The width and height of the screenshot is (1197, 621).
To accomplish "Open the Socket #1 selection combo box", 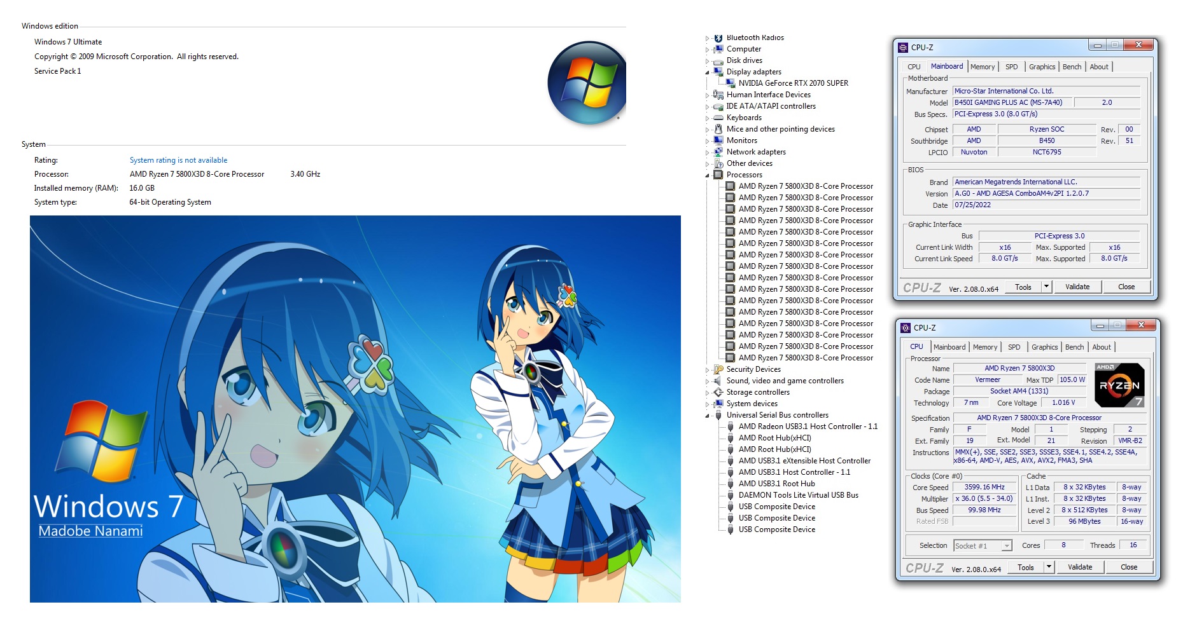I will pos(983,546).
